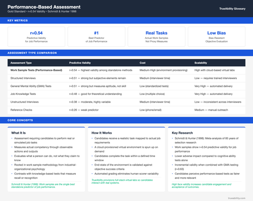Select the Real Tasks metric card
This screenshot has width=253, height=201.
[x=156, y=36]
